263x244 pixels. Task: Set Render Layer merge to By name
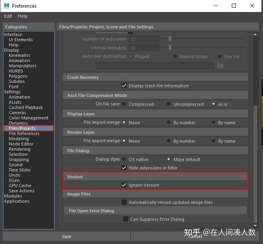coord(213,141)
